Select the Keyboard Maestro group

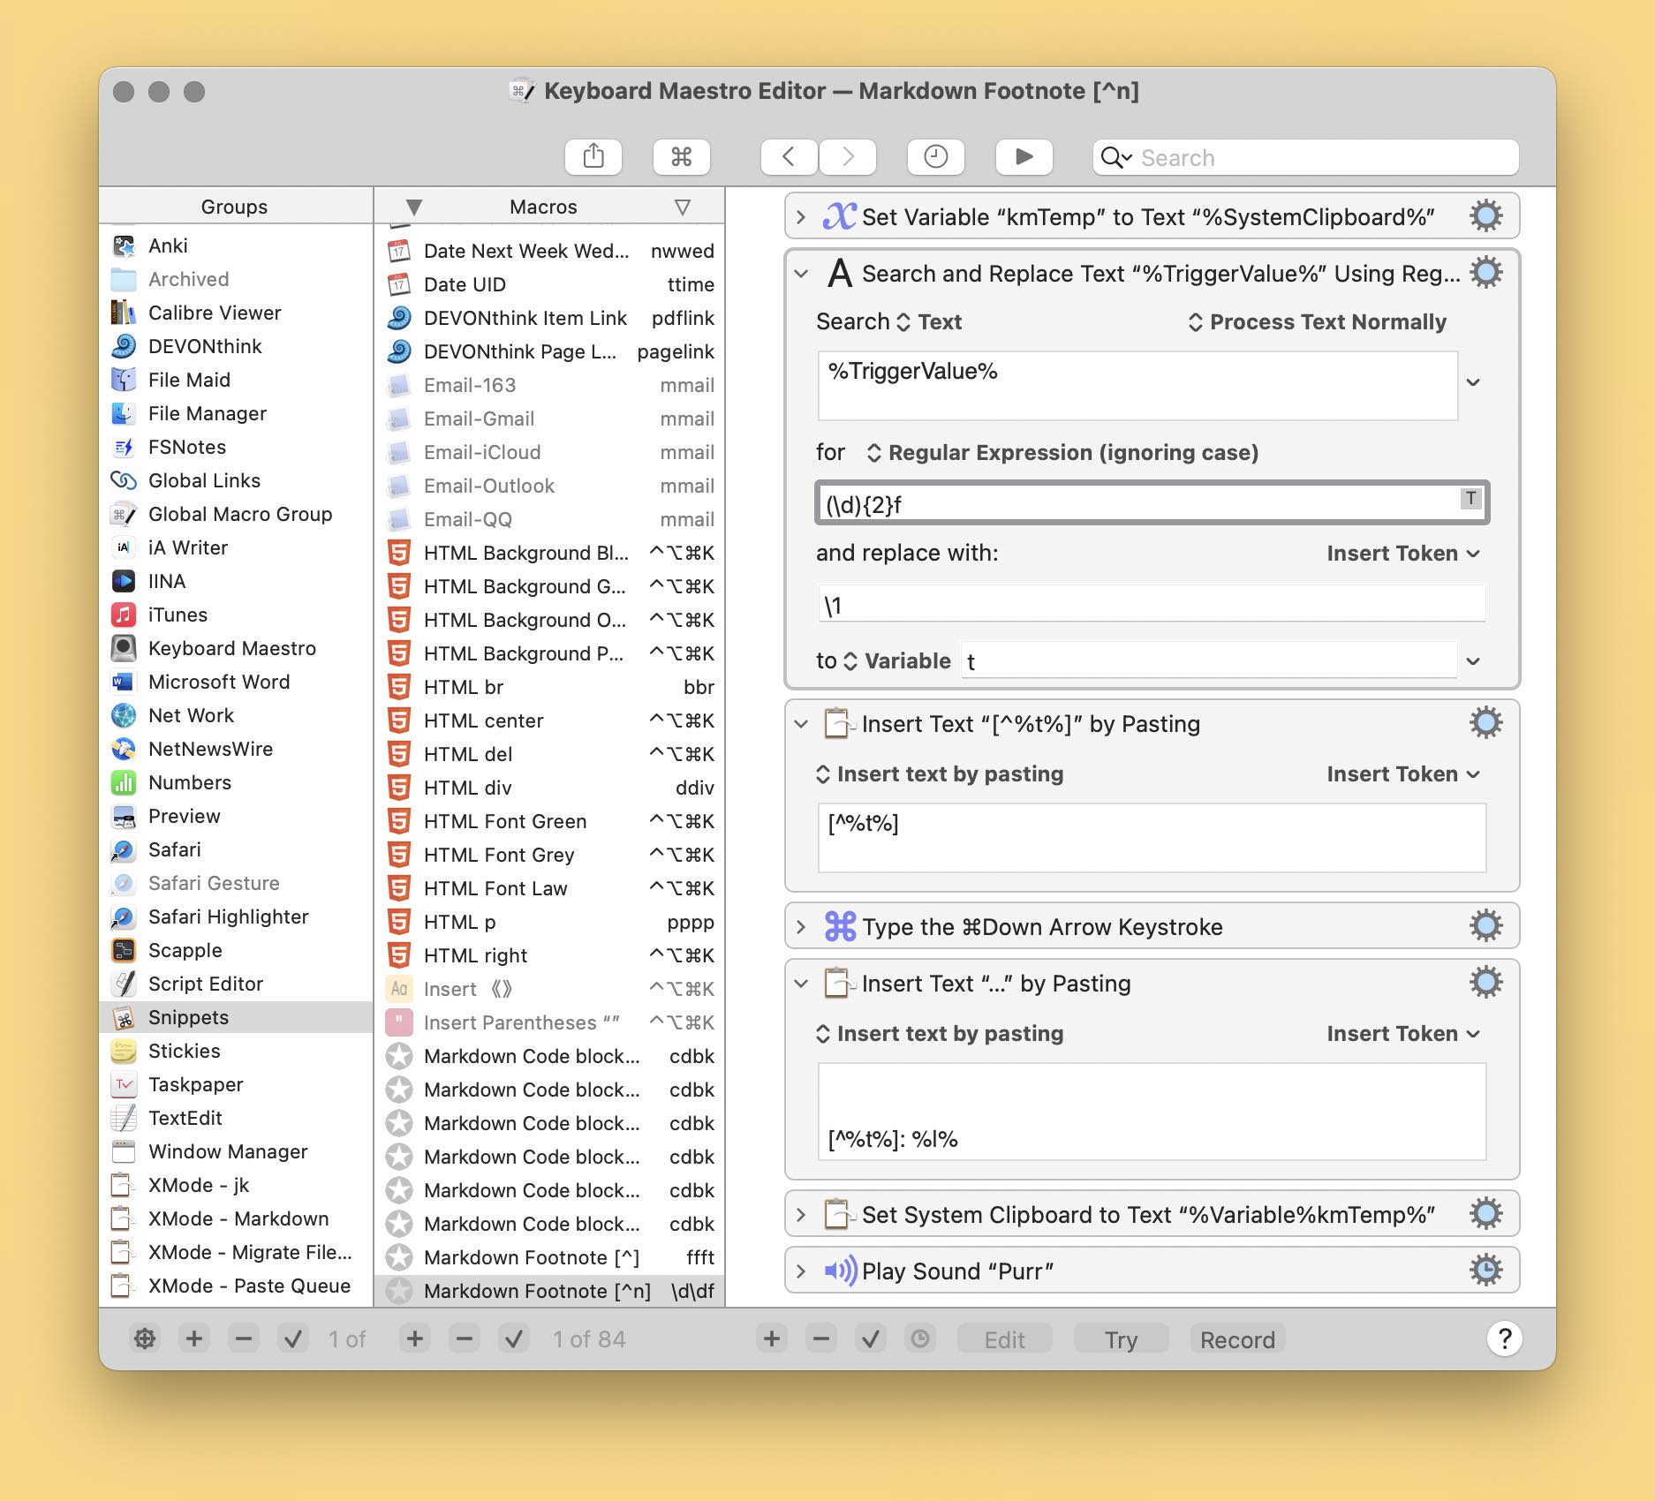coord(236,648)
